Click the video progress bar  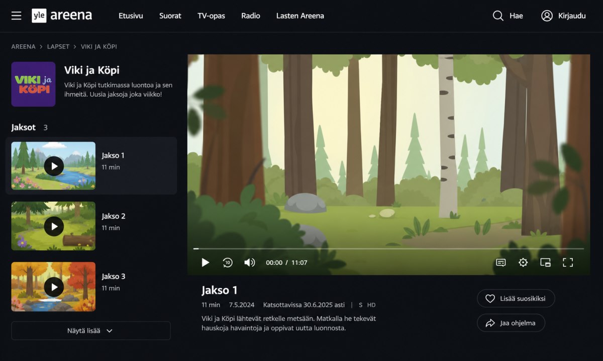click(x=388, y=249)
